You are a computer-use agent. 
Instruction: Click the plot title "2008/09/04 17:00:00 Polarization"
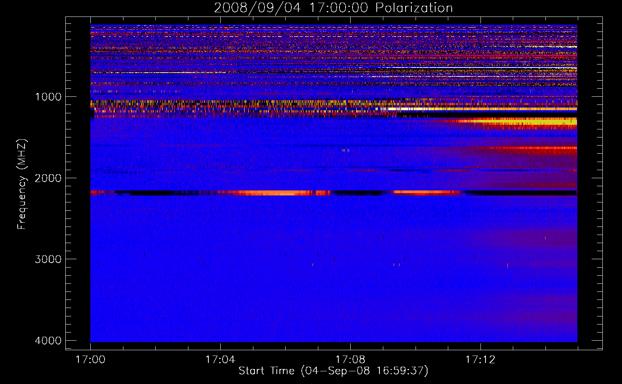click(x=333, y=8)
